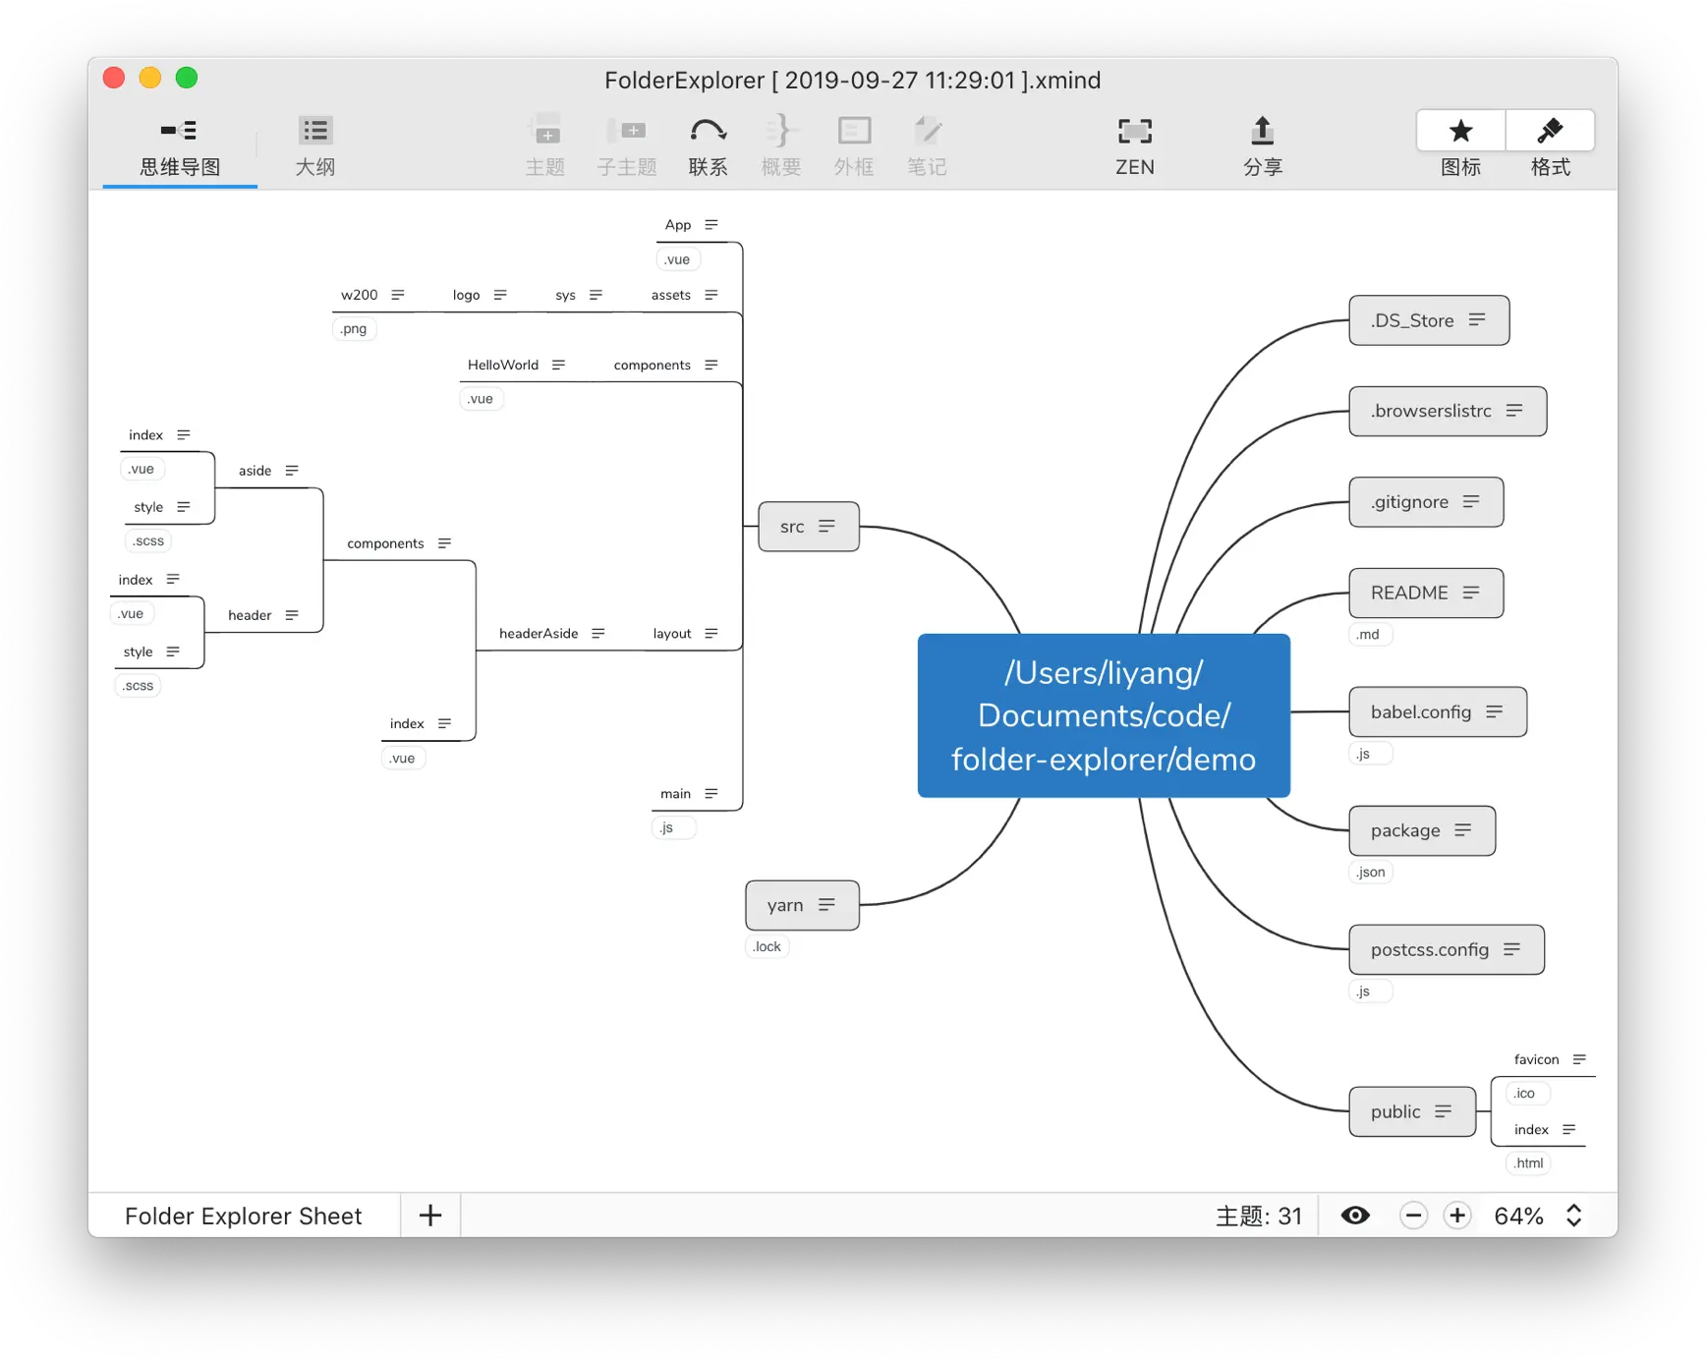Viewport: 1706px width, 1360px height.
Task: Click the 主题 add topic icon
Action: pos(544,131)
